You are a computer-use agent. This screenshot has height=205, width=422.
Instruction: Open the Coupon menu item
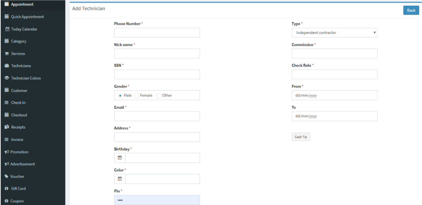point(33,201)
